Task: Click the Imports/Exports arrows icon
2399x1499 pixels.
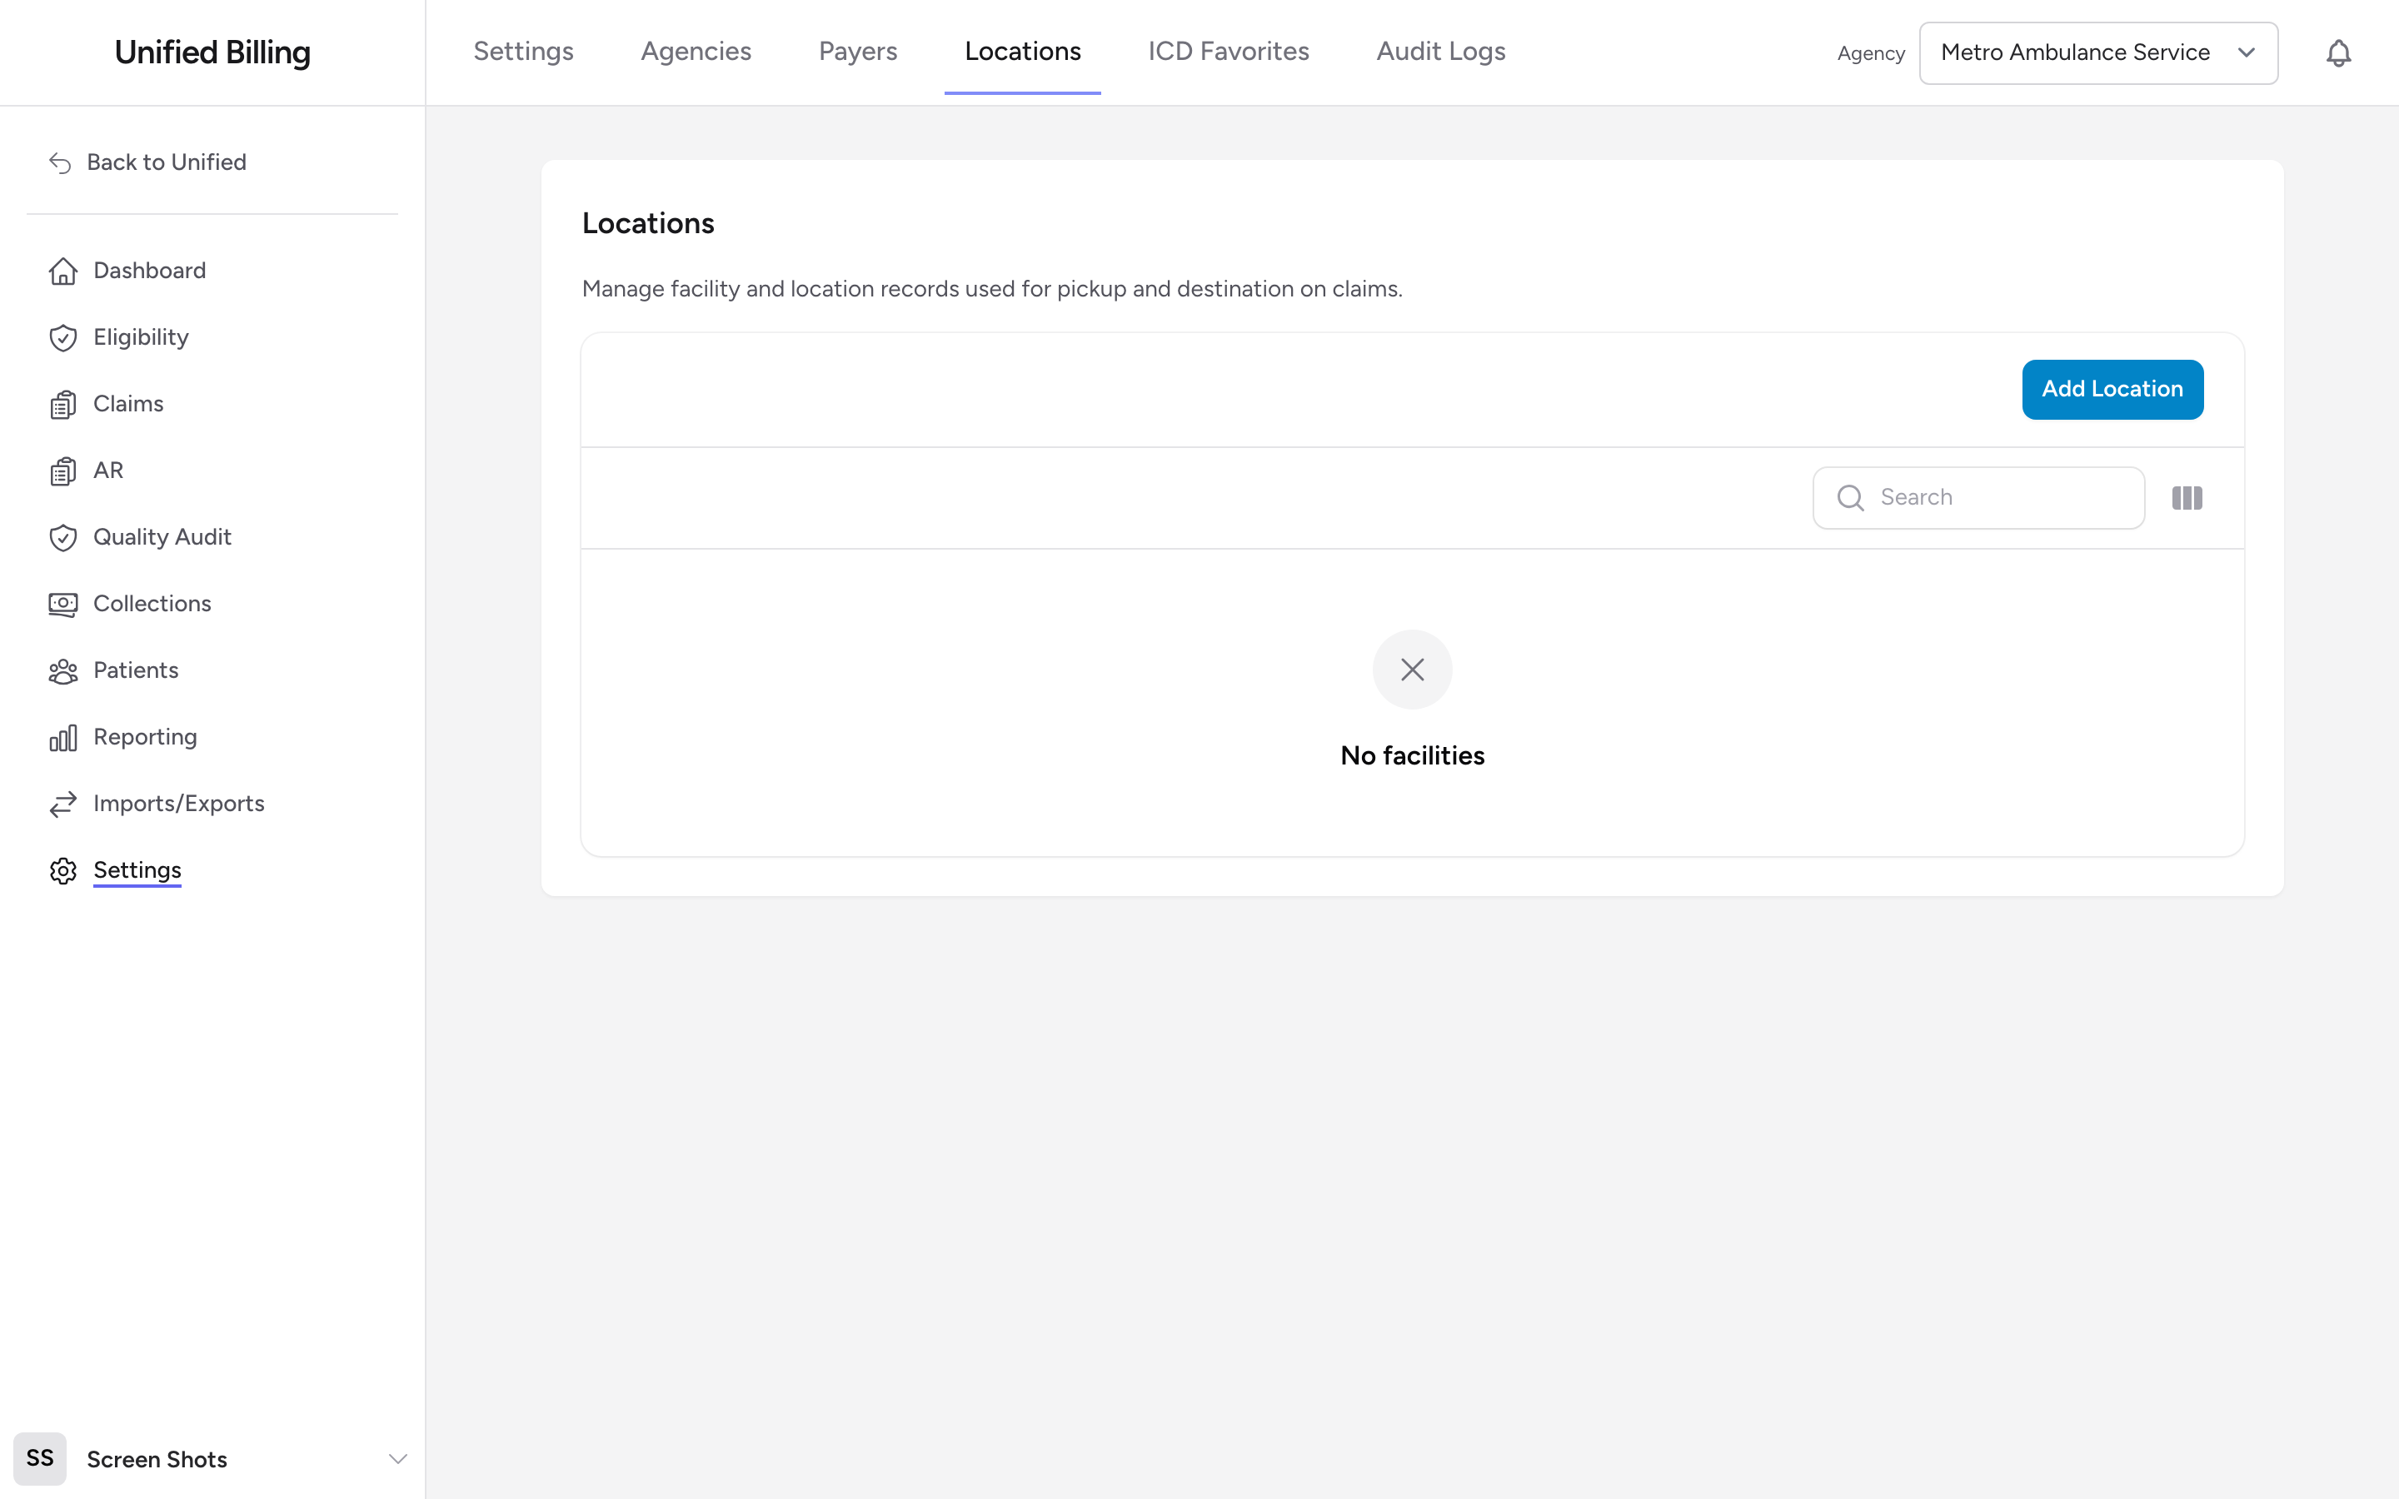Action: tap(62, 804)
